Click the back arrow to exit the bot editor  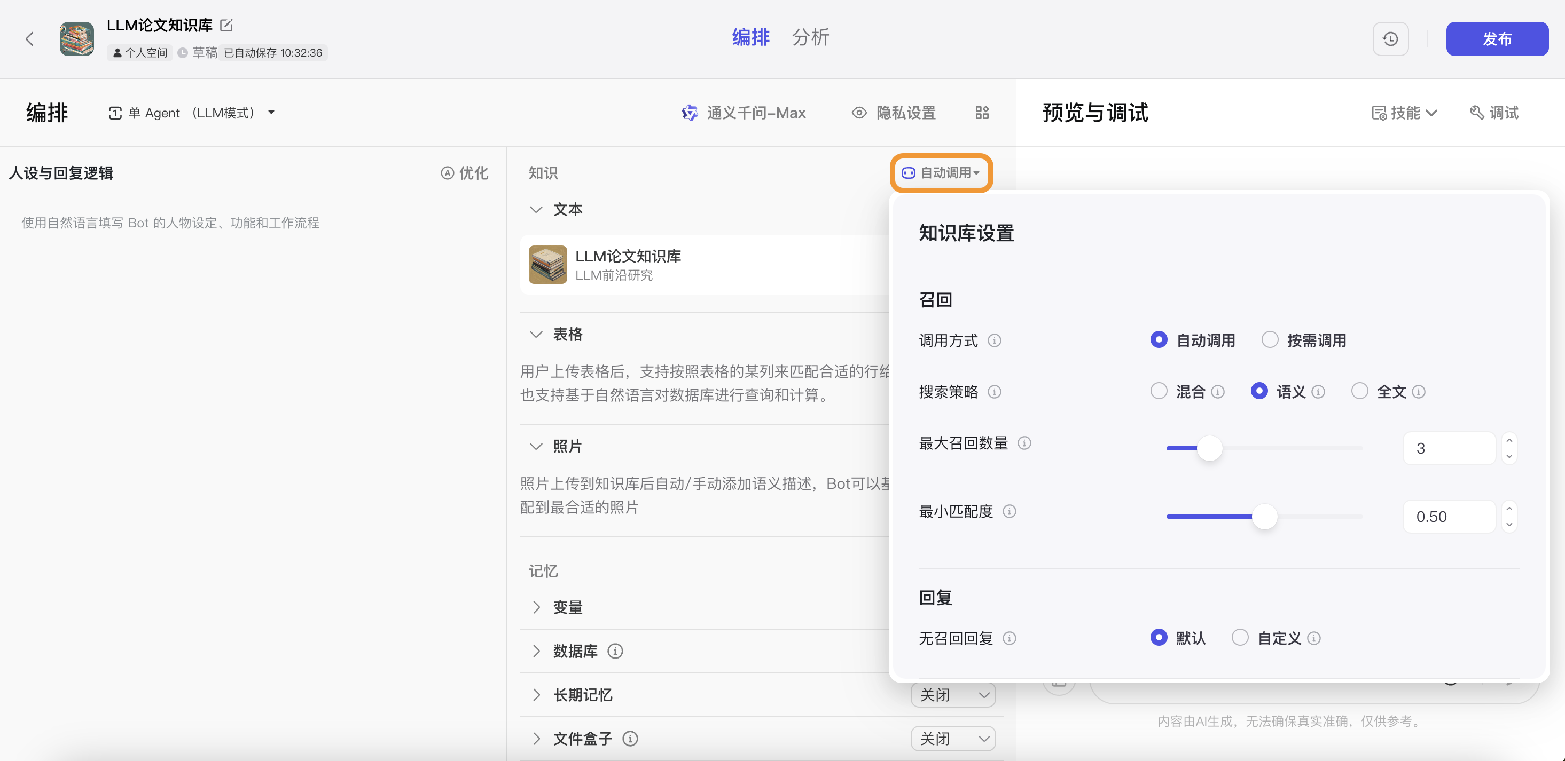pos(29,38)
